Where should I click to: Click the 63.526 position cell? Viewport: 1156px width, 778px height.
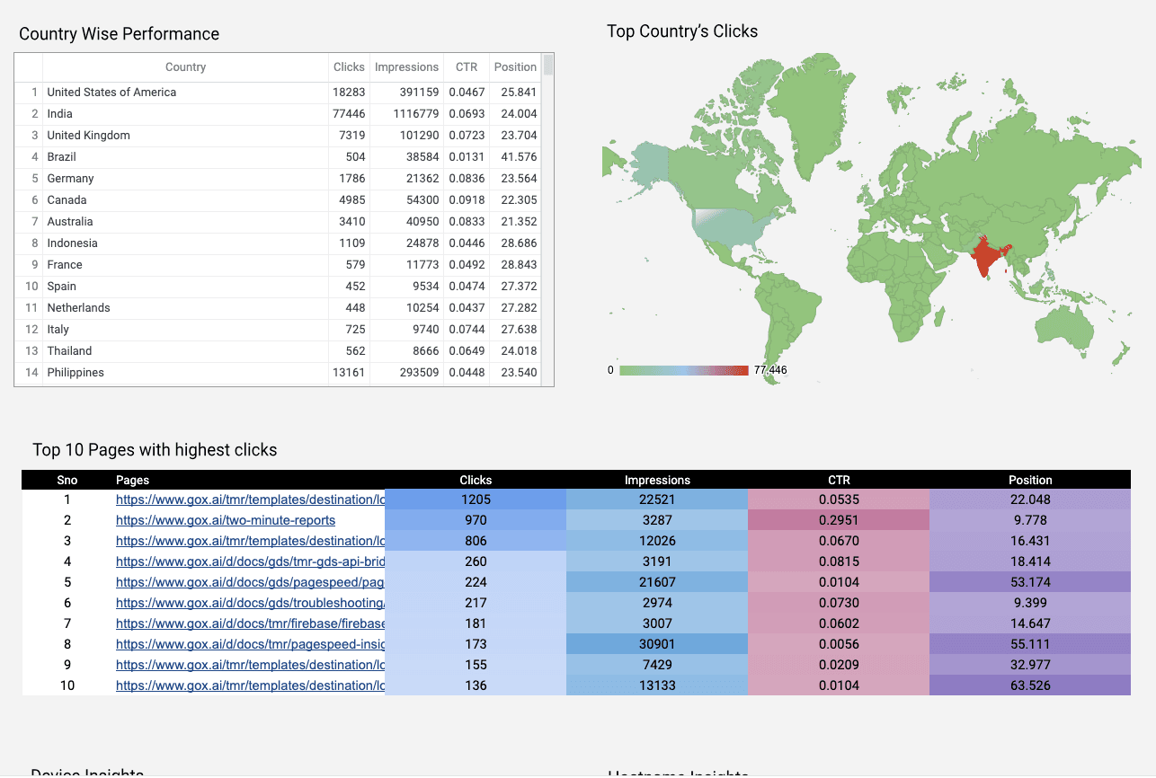(1030, 685)
